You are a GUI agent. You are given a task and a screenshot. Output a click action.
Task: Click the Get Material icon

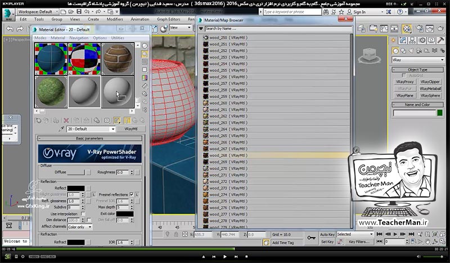(x=38, y=121)
